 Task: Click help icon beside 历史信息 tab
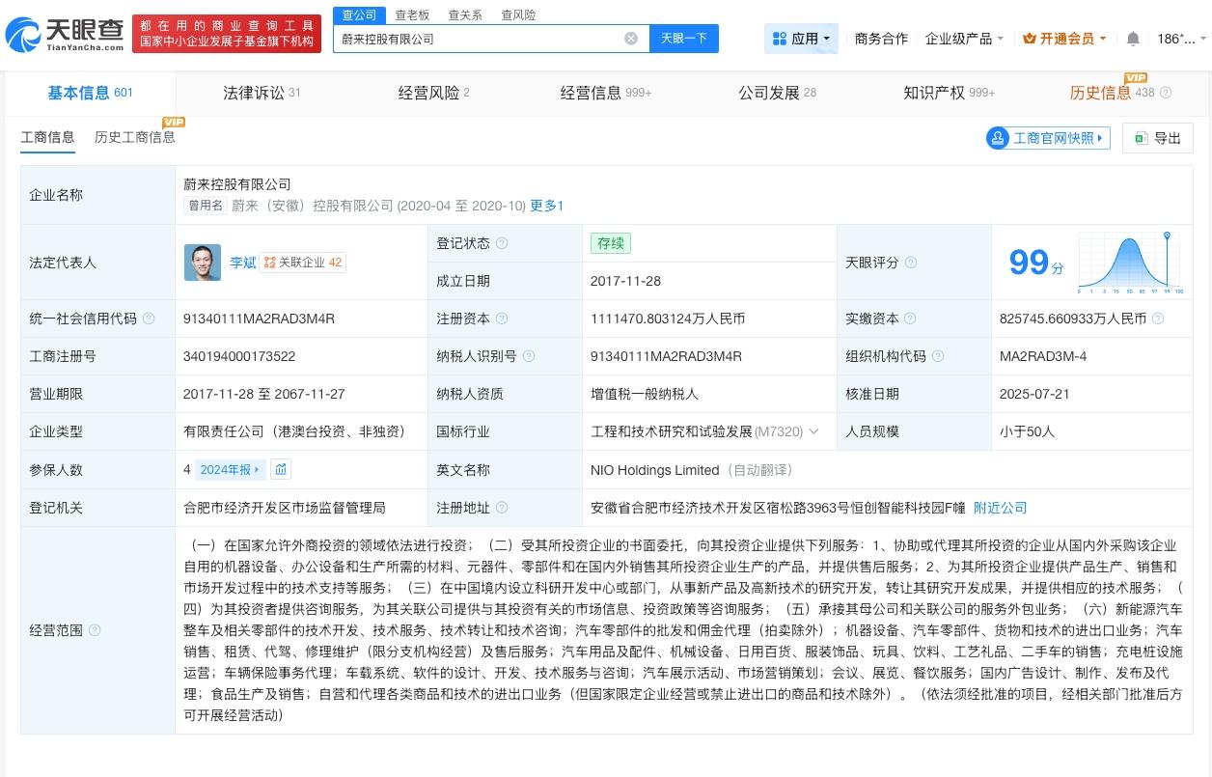(x=1166, y=93)
